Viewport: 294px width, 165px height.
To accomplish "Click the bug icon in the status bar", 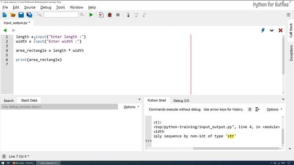I will 4,156.
